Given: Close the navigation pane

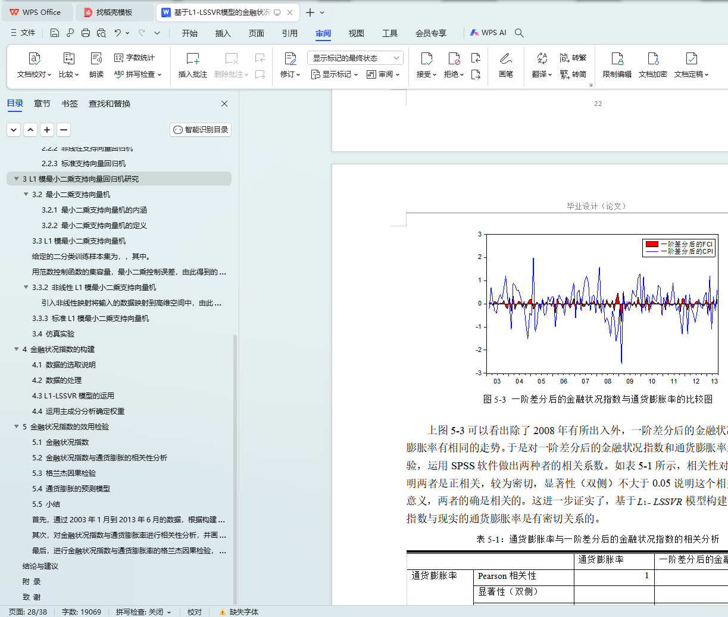Looking at the screenshot, I should coord(224,104).
